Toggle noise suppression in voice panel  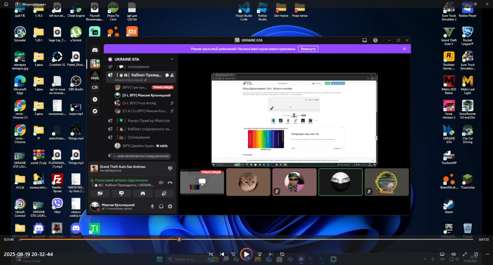161,183
